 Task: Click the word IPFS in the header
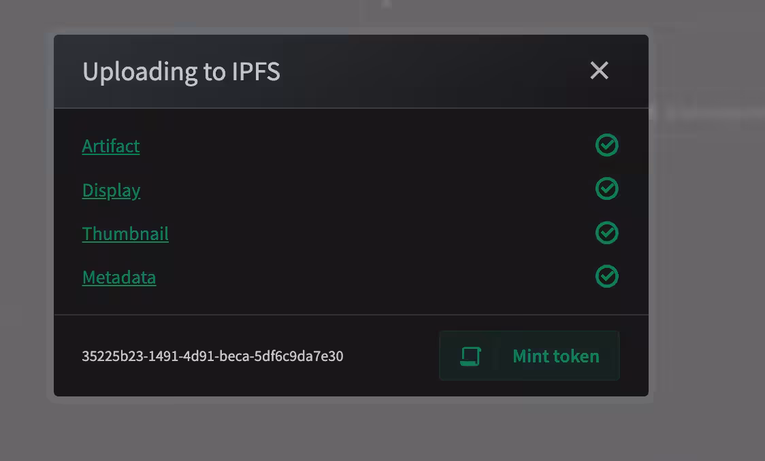coord(256,71)
